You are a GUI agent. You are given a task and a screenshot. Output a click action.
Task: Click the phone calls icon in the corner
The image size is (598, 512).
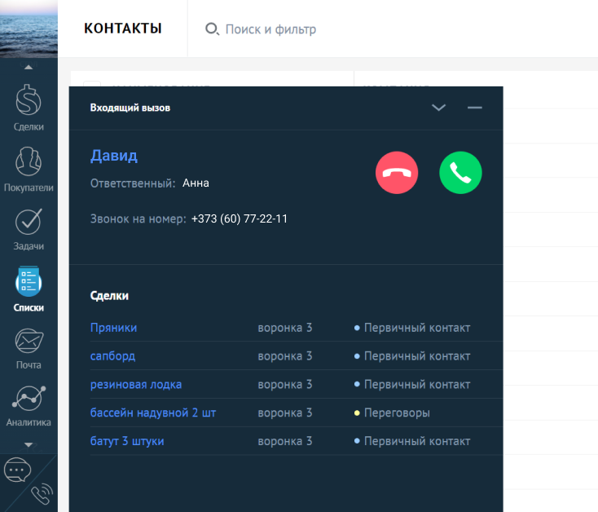42,494
